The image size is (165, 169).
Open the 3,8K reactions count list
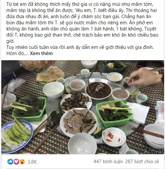(32, 162)
